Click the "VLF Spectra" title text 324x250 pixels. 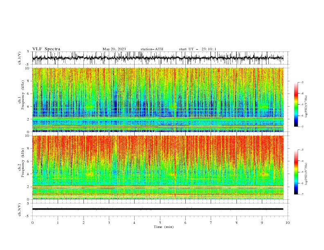(x=46, y=49)
